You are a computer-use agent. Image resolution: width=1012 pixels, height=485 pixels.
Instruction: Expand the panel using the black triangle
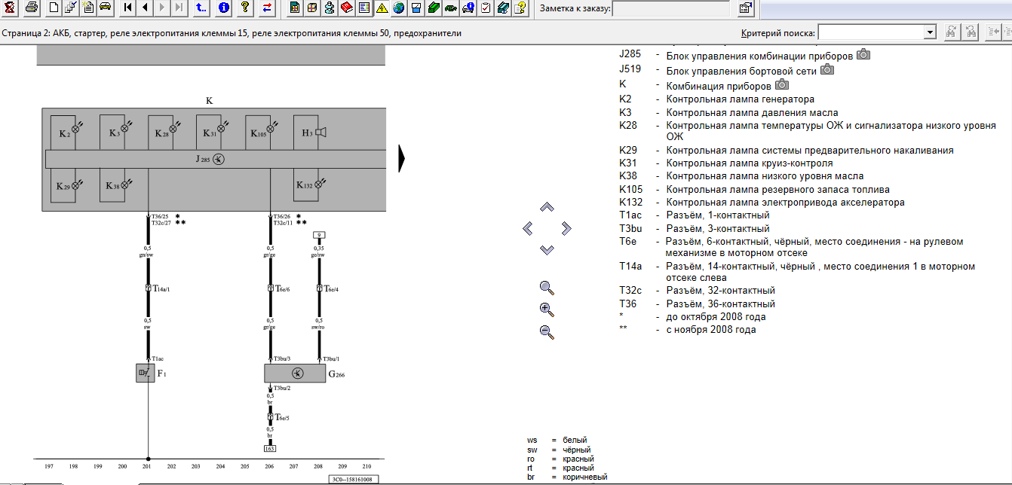(402, 158)
